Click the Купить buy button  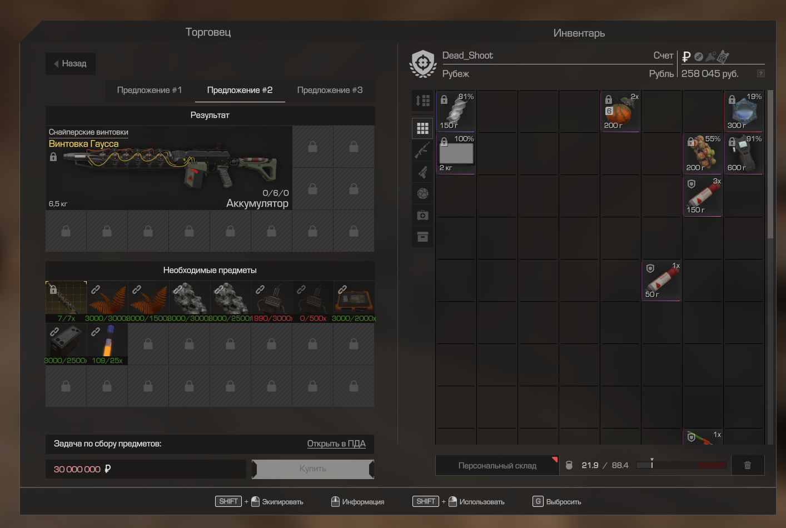pyautogui.click(x=312, y=469)
